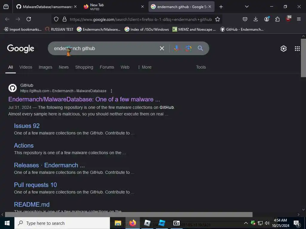Image resolution: width=306 pixels, height=229 pixels.
Task: Open the Windows Start menu
Action: coord(7,223)
